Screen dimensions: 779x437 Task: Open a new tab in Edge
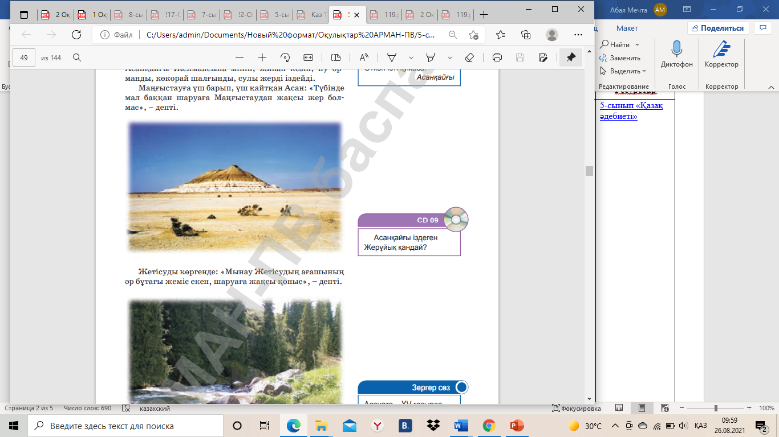pyautogui.click(x=484, y=15)
